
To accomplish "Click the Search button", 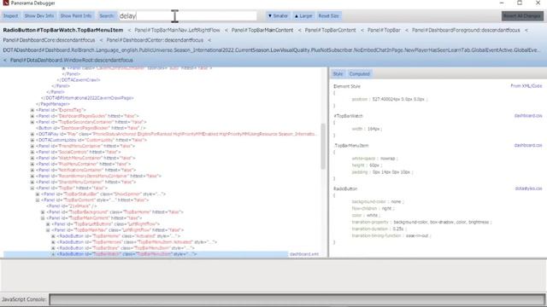I will (x=106, y=16).
